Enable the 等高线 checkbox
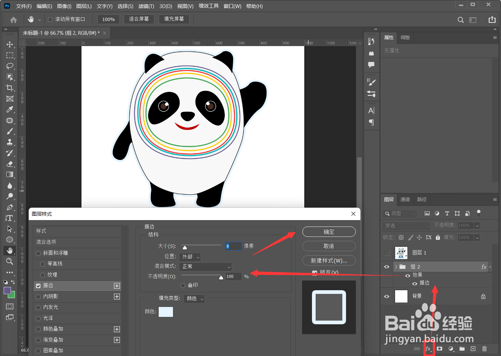Screen dimensions: 501x356 (x=42, y=264)
